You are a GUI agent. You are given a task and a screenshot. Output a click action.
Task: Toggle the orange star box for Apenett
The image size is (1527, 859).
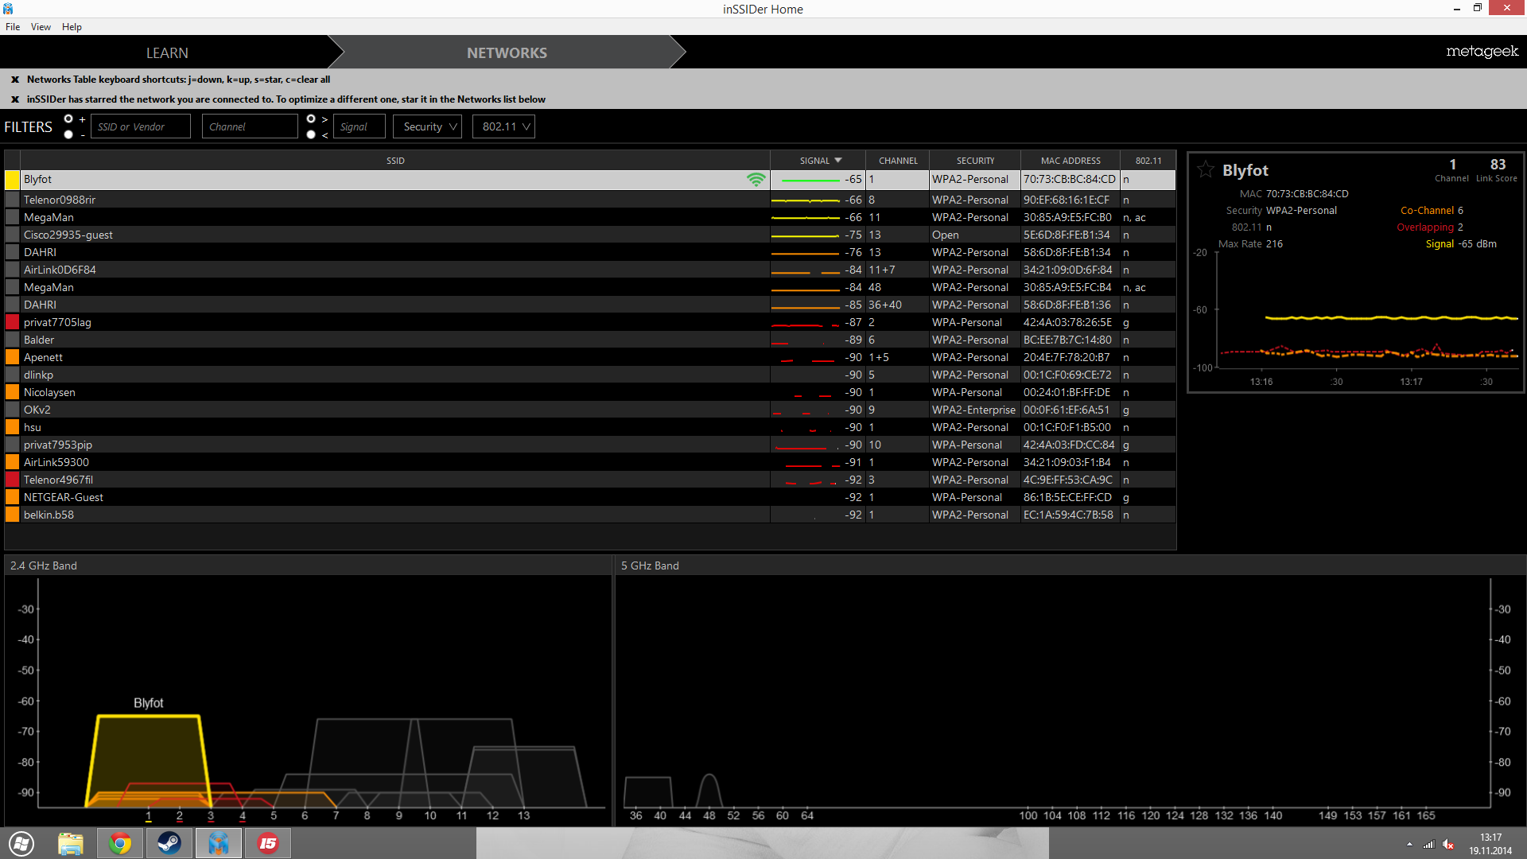[x=13, y=357]
